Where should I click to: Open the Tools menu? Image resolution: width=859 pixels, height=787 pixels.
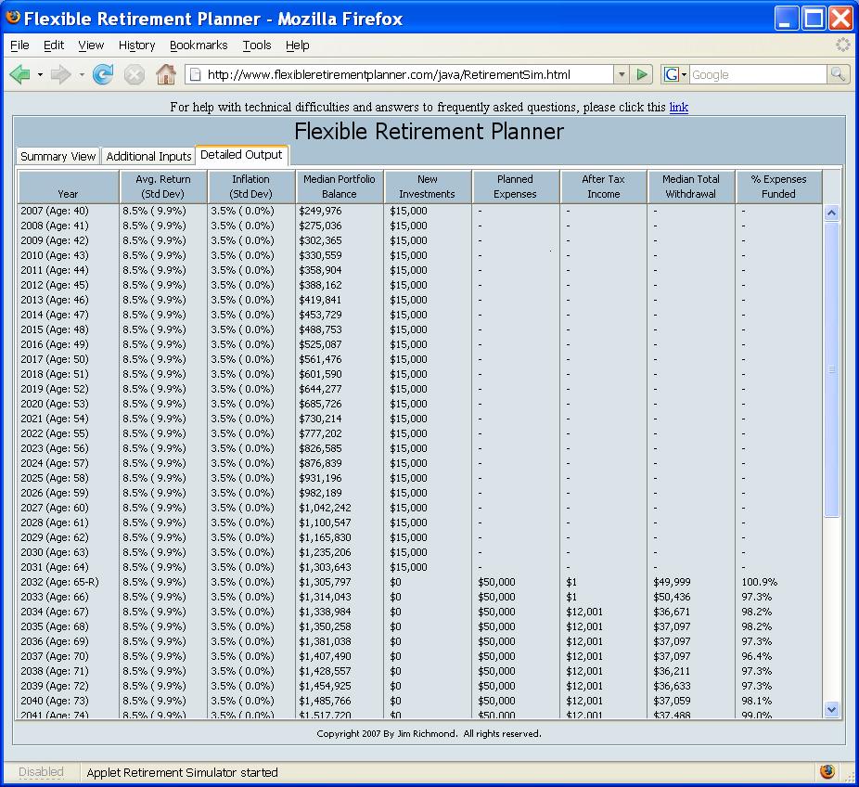tap(257, 45)
